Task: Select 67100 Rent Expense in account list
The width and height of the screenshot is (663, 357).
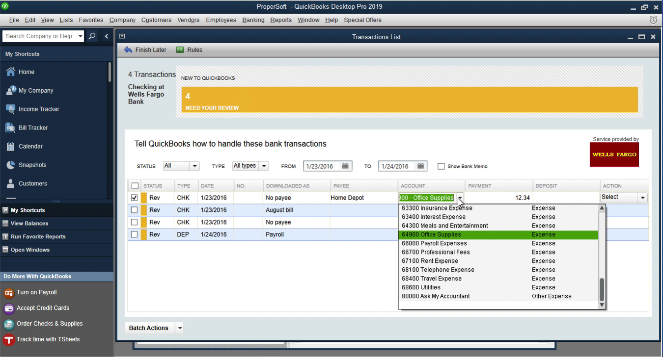Action: click(498, 261)
